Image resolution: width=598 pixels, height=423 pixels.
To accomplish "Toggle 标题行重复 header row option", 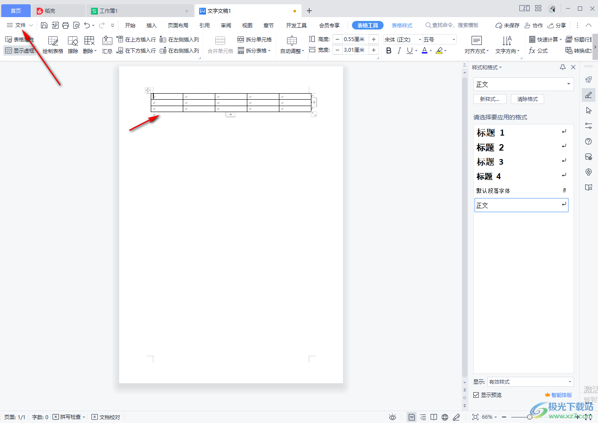I will tap(579, 39).
